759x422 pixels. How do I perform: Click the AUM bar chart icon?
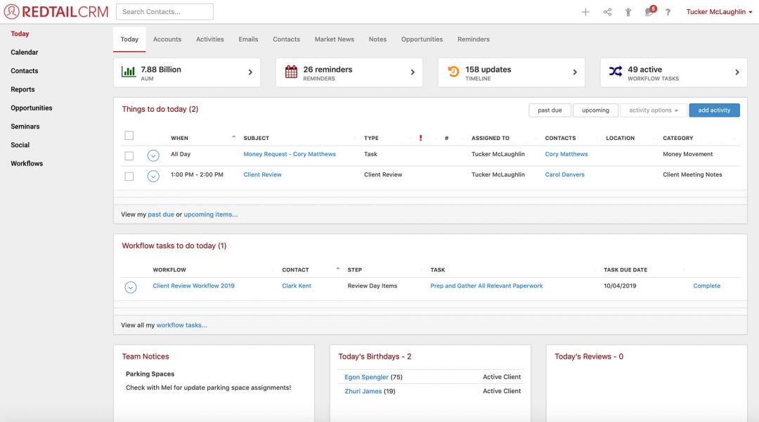pos(129,71)
